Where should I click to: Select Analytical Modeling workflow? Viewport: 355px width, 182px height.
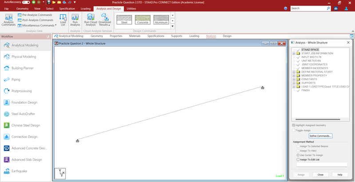click(x=26, y=45)
